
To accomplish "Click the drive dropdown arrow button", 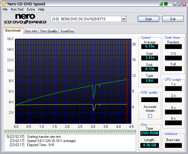I will 123,19.
